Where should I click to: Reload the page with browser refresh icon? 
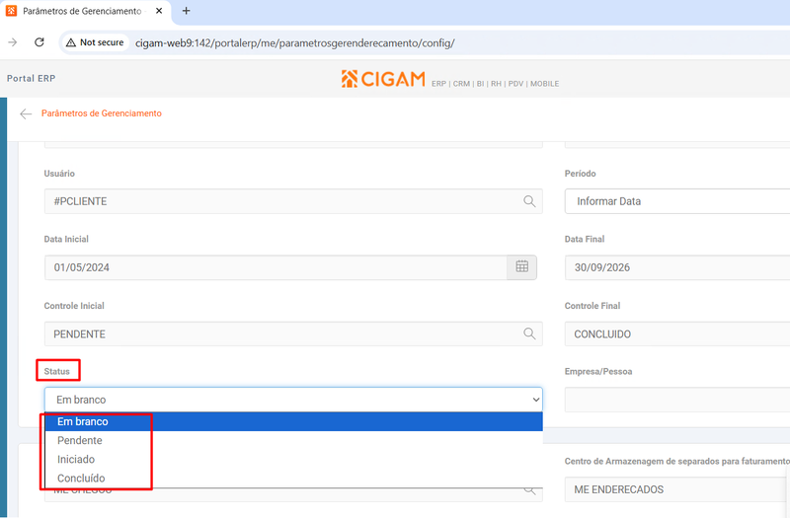pos(39,42)
